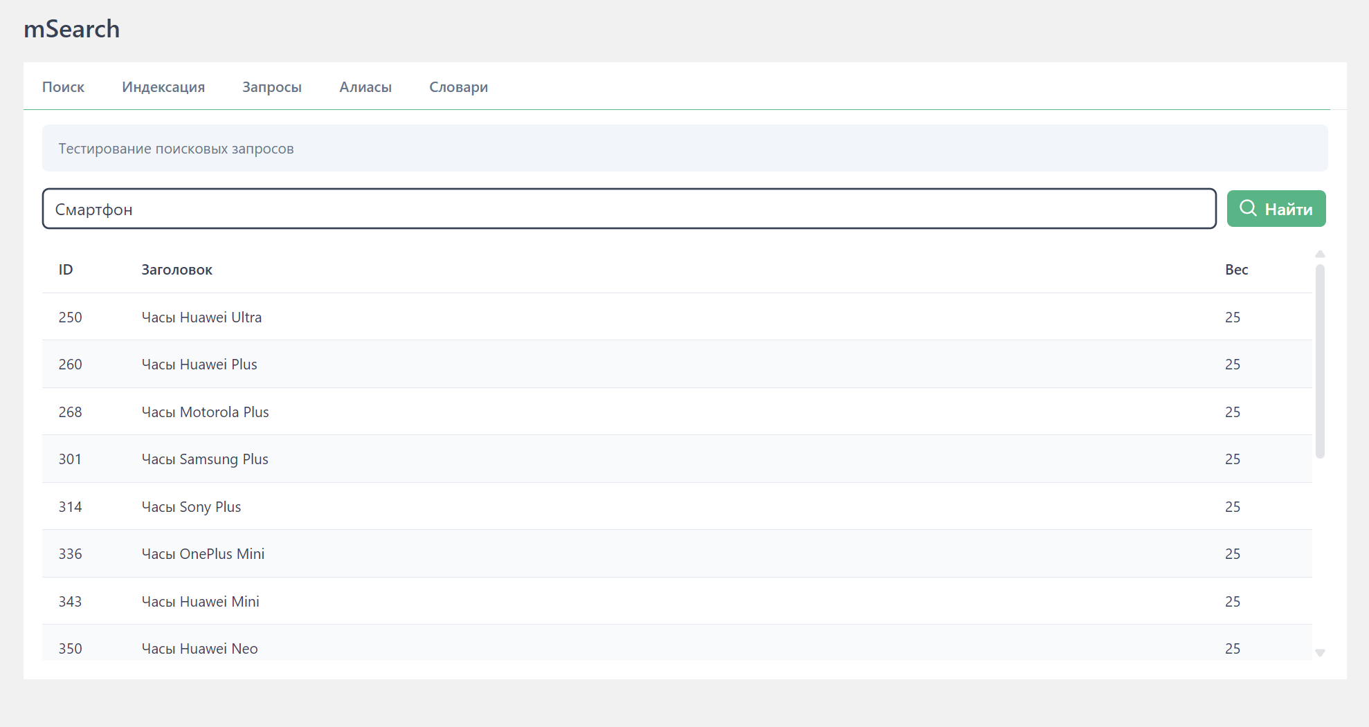Click the Часы Motorola Plus row
Screen dimensions: 1369x727
(x=205, y=412)
